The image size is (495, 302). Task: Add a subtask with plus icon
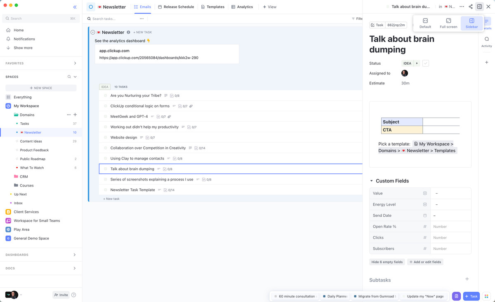467,279
